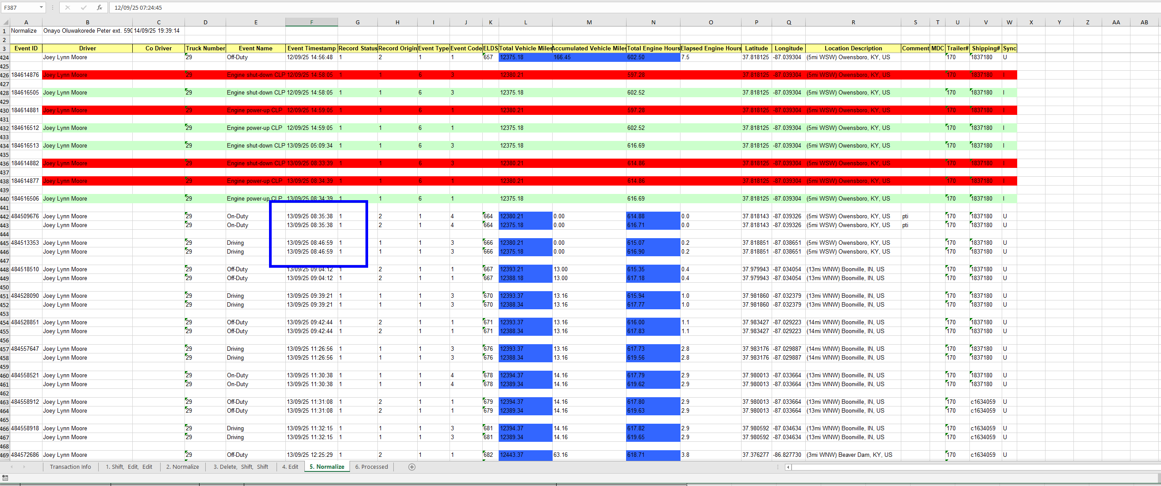Click the macro recording status bar icon
Screen dimensions: 1161x486
click(5, 478)
